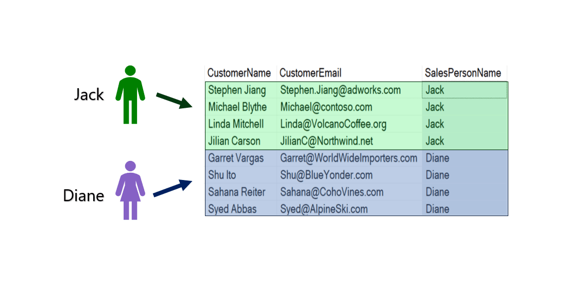Viewport: 583px width, 295px height.
Task: Click the Shu Ito name cell
Action: [x=241, y=175]
